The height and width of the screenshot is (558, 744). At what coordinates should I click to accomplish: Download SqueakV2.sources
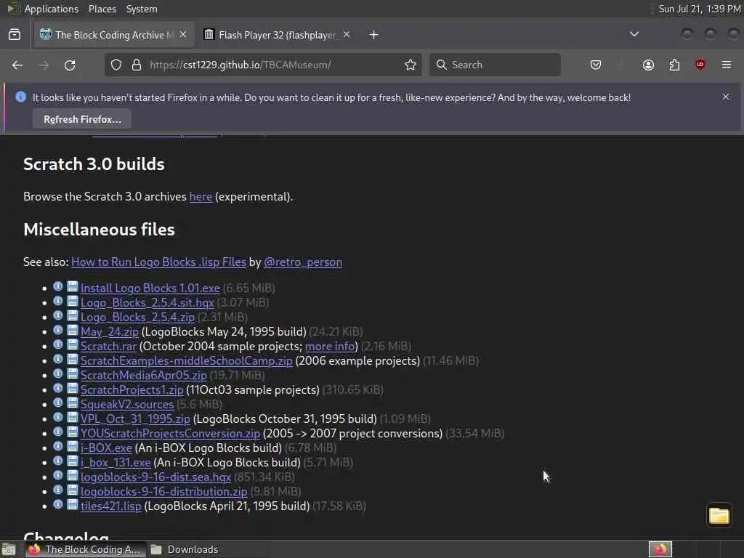click(127, 404)
